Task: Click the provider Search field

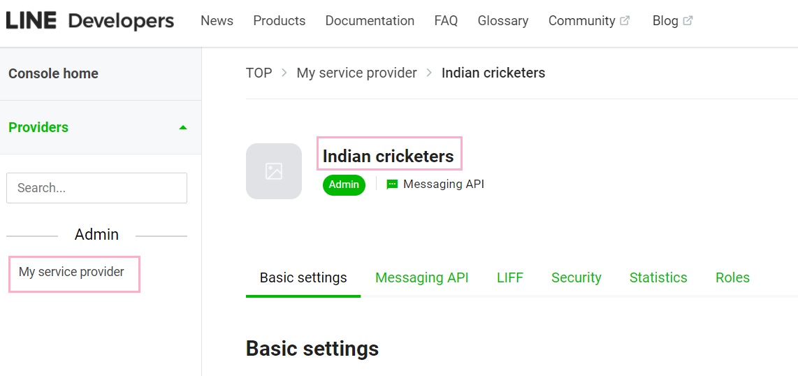Action: tap(96, 188)
